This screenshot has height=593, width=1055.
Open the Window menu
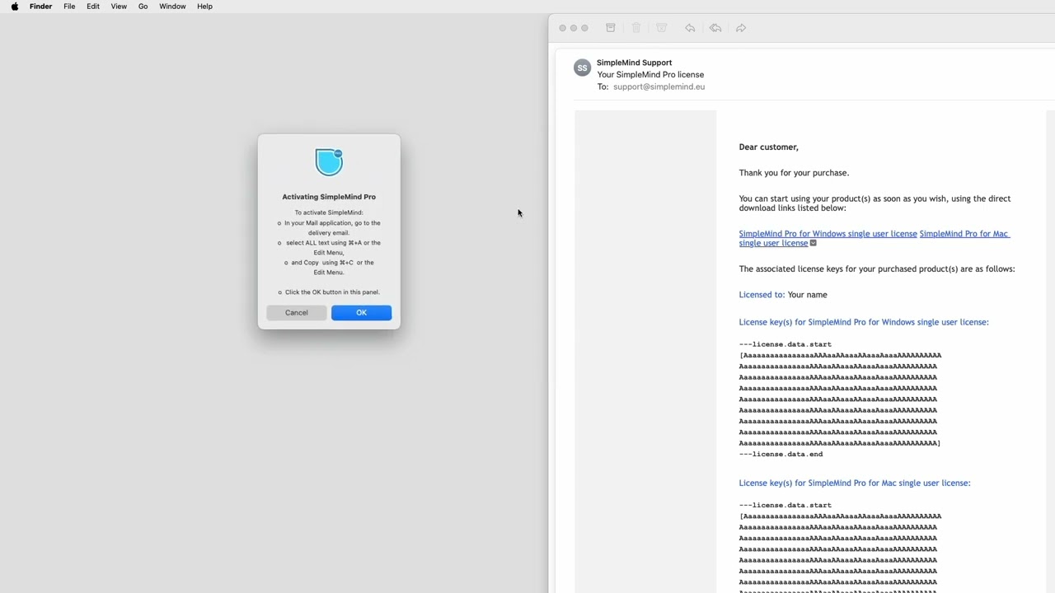172,7
